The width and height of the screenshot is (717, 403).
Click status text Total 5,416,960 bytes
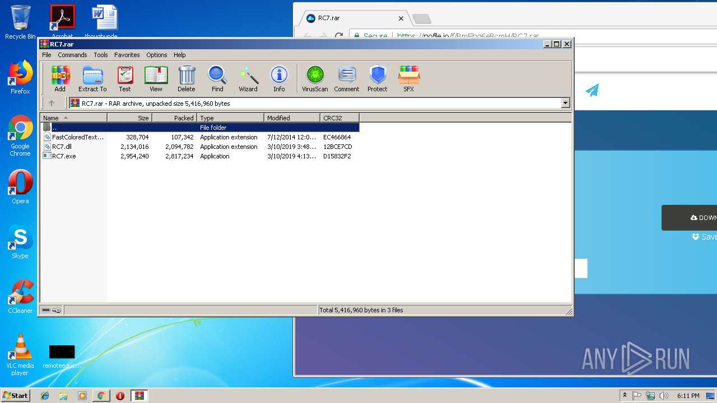point(361,310)
